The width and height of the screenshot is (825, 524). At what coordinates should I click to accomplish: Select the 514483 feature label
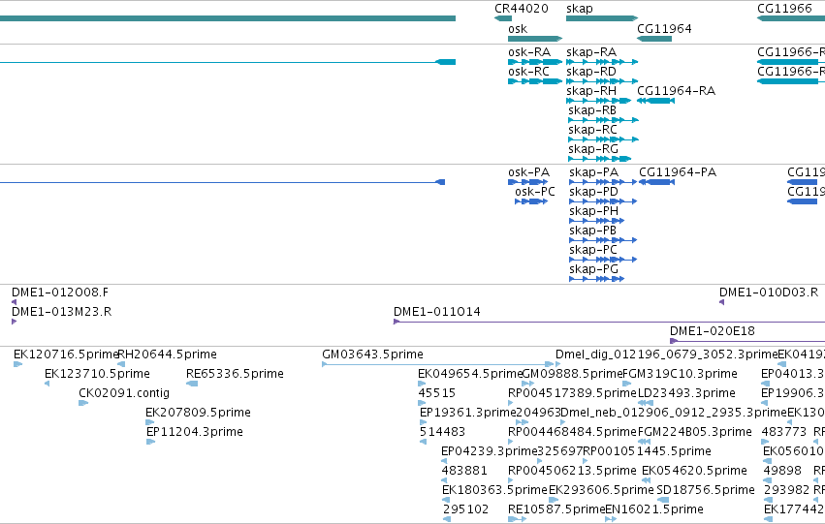(442, 433)
